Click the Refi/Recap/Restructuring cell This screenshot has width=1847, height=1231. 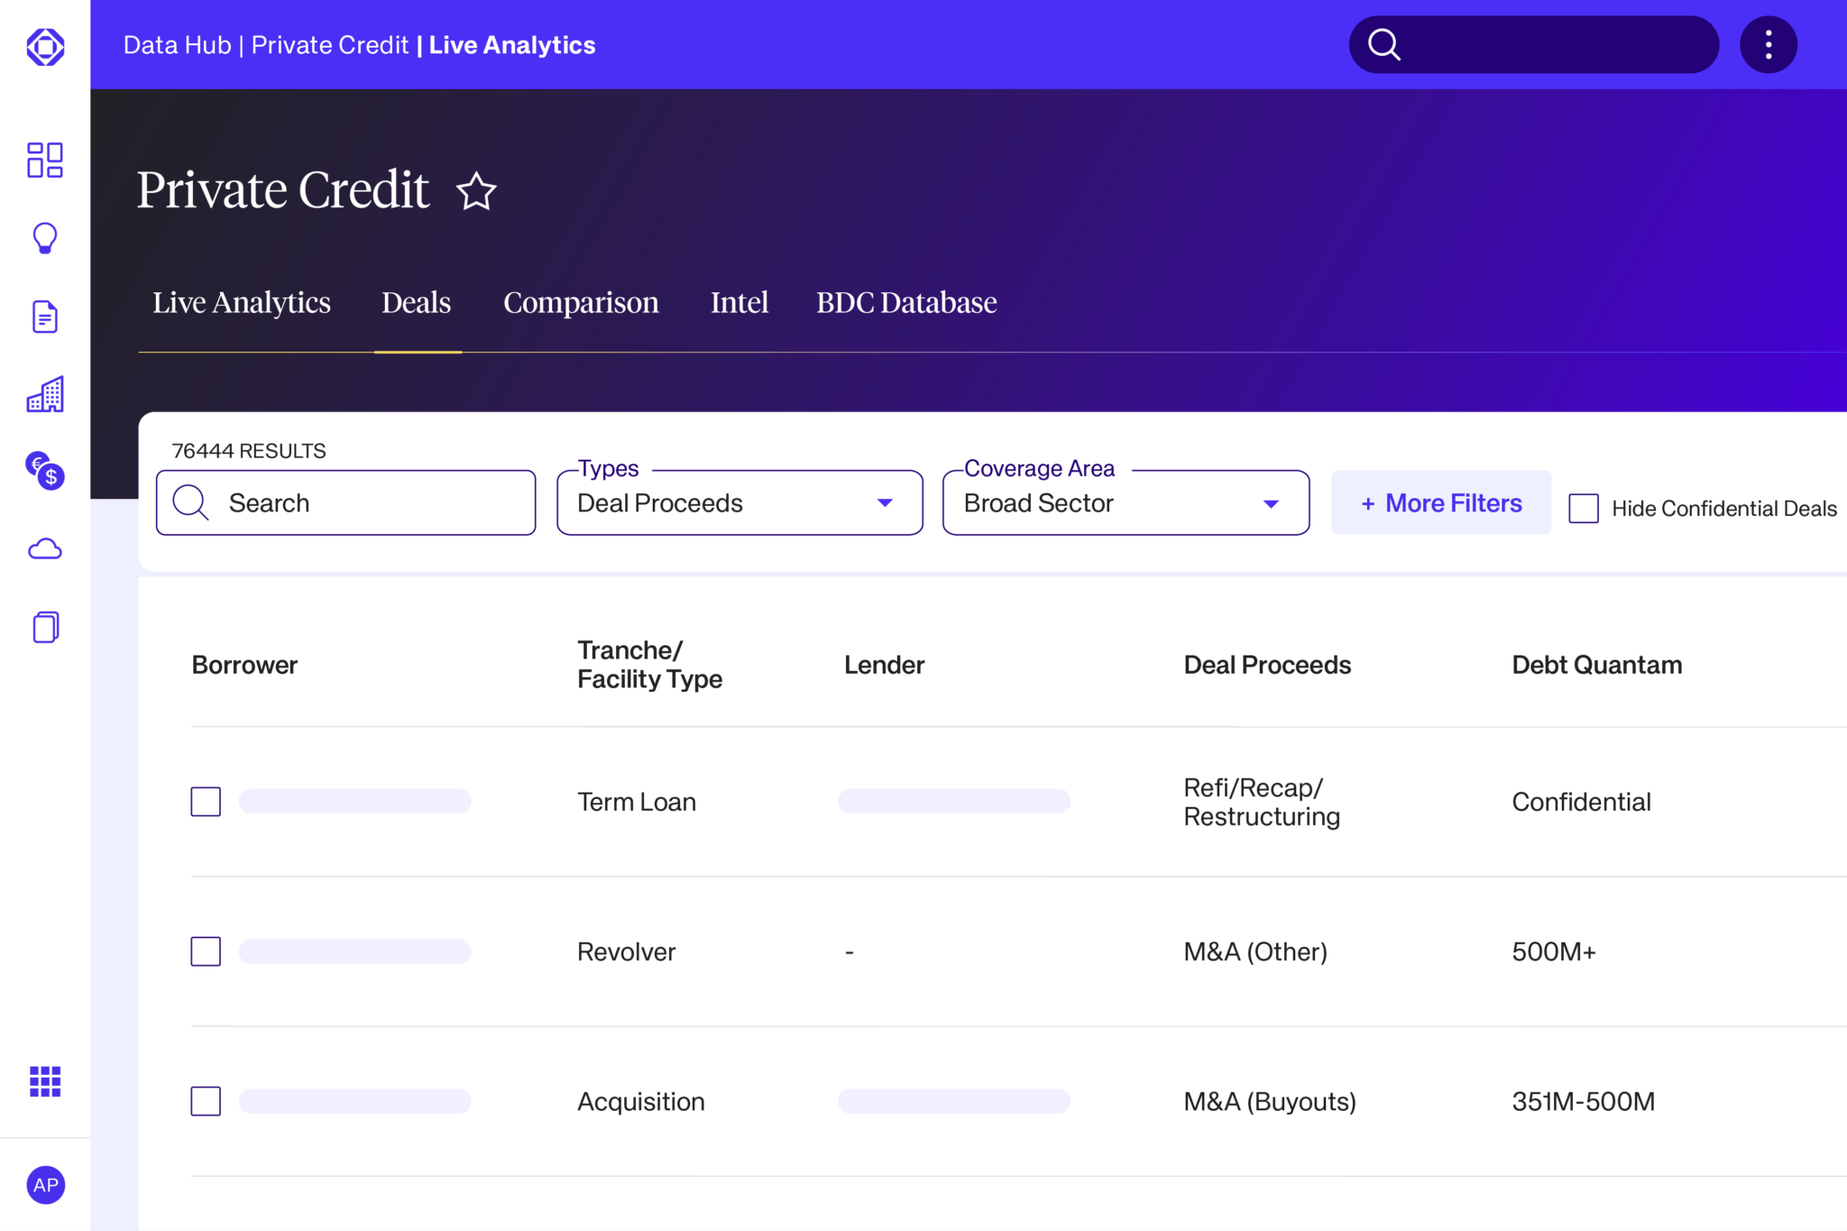coord(1262,802)
